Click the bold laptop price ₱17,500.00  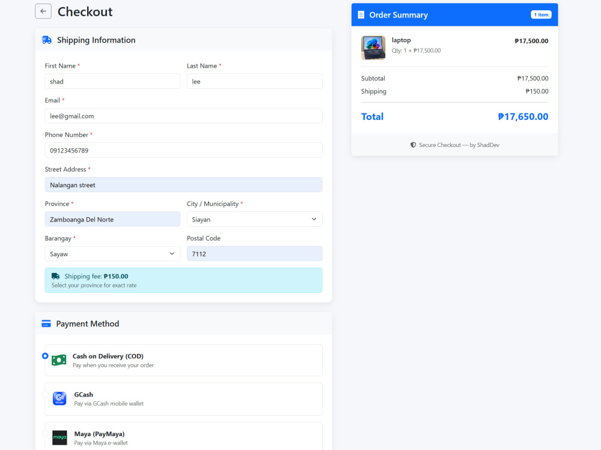tap(531, 41)
